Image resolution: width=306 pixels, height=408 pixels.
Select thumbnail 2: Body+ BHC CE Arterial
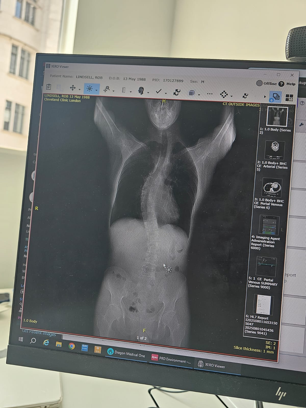click(274, 150)
